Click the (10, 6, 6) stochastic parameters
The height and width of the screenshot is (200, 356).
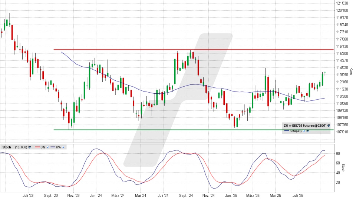coord(21,147)
